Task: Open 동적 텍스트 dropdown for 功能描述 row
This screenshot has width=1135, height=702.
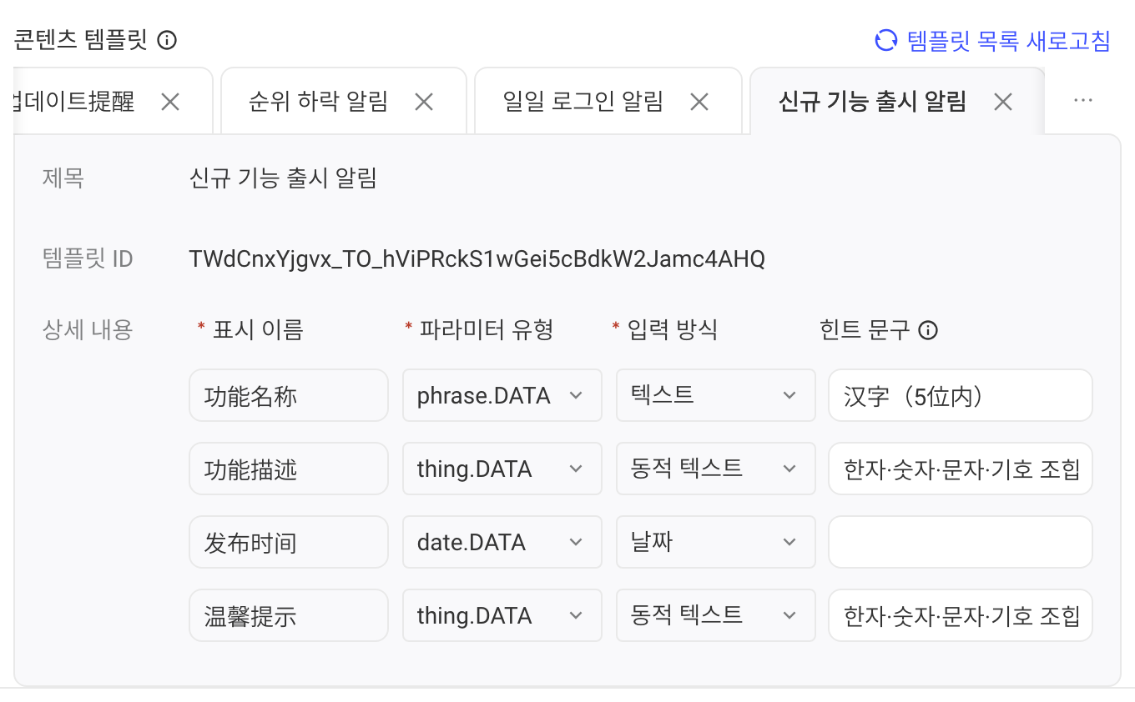Action: coord(716,469)
